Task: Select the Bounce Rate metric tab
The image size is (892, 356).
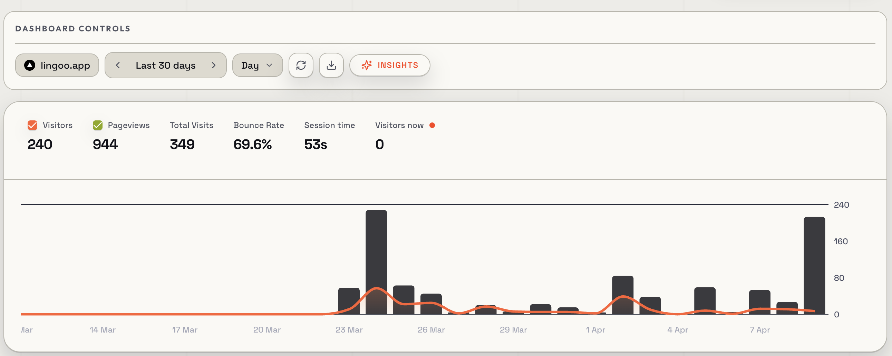Action: (259, 125)
